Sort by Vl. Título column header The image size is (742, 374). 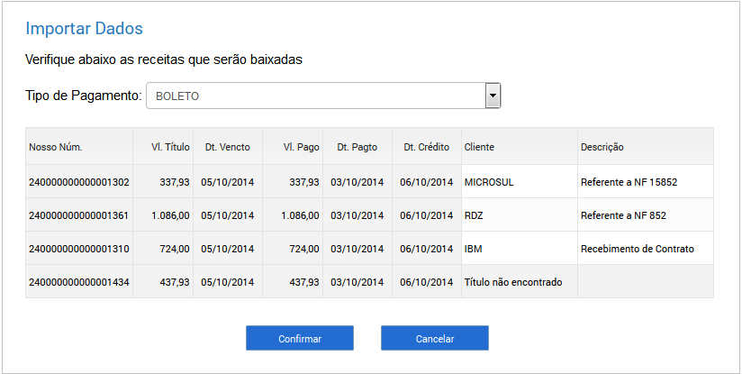(170, 147)
